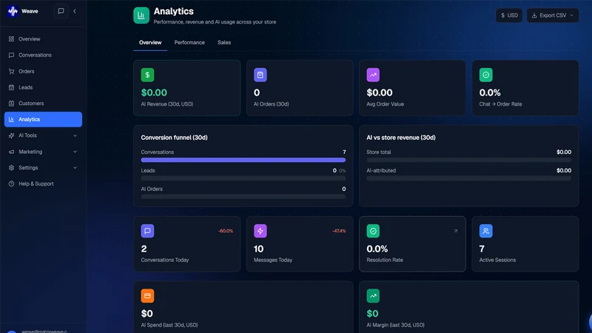592x333 pixels.
Task: Click the Messages Today label
Action: (x=273, y=260)
